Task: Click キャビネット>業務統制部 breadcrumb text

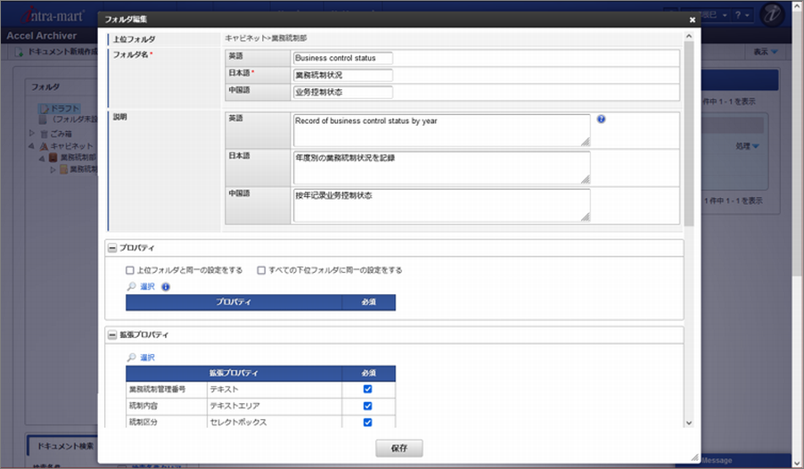Action: pyautogui.click(x=267, y=38)
